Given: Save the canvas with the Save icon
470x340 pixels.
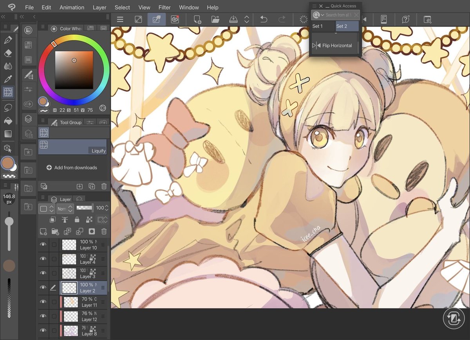Looking at the screenshot, I should click(233, 19).
